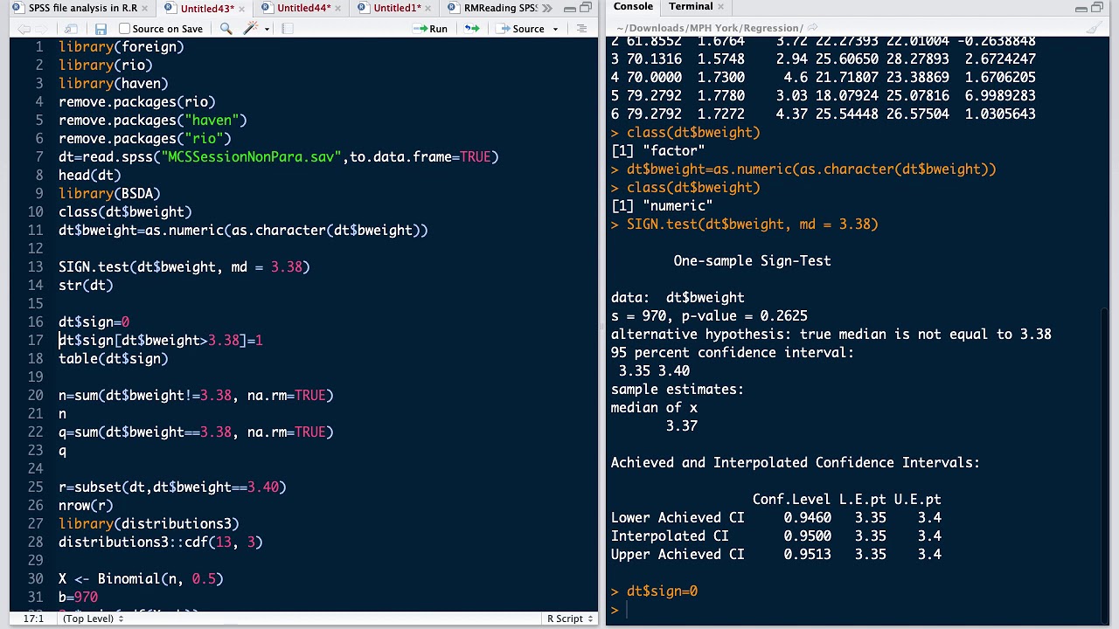Show more tabs with double chevron
The image size is (1119, 629).
(x=547, y=9)
